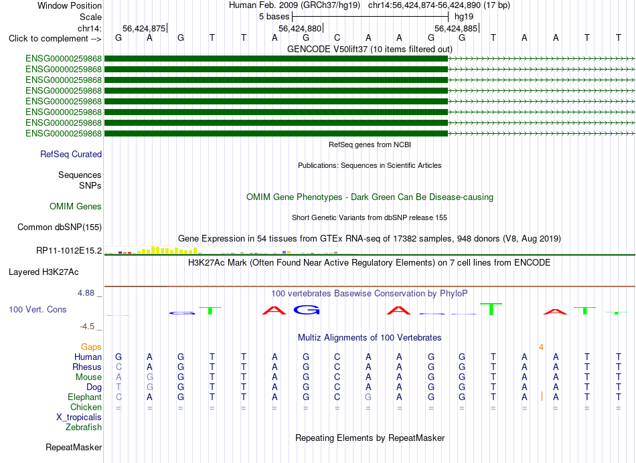Click the hg19 label beside the scale bar
The image size is (636, 463).
click(x=464, y=17)
